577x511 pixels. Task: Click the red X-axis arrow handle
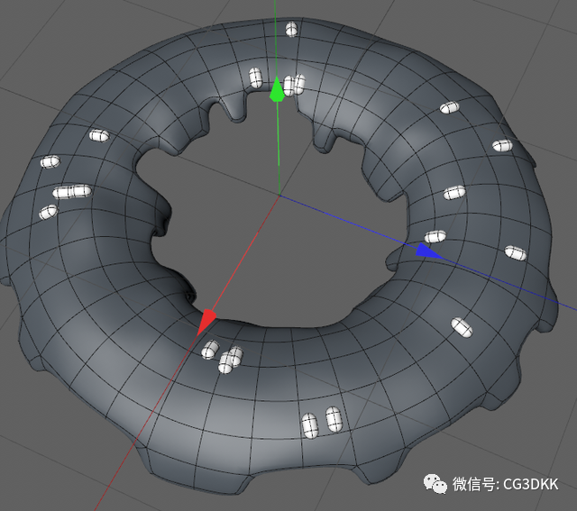tap(206, 322)
